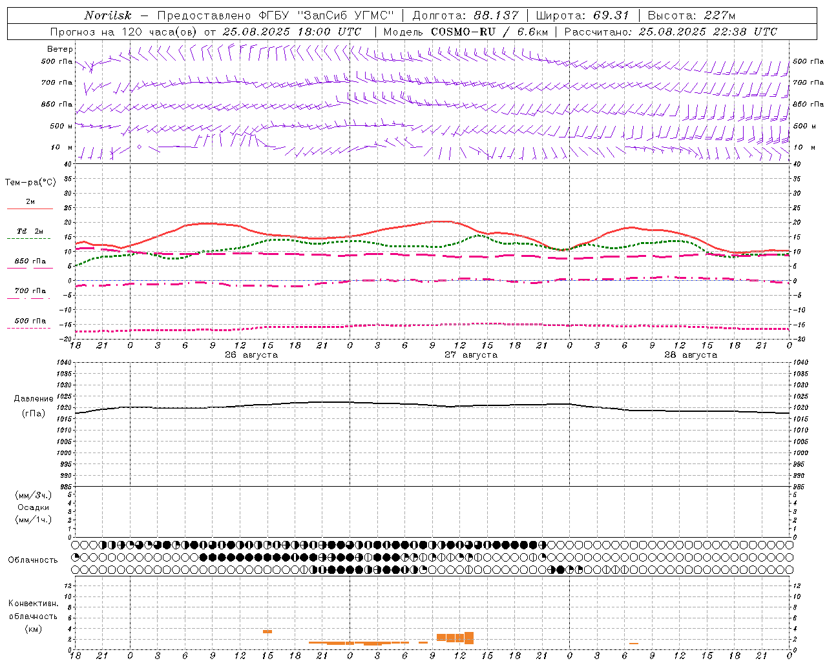Select the Td 2м dew point legend entry
Viewport: 827px width, 661px height.
[x=30, y=231]
